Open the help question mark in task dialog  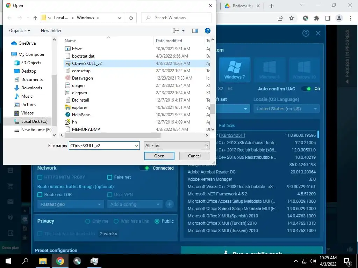click(306, 33)
